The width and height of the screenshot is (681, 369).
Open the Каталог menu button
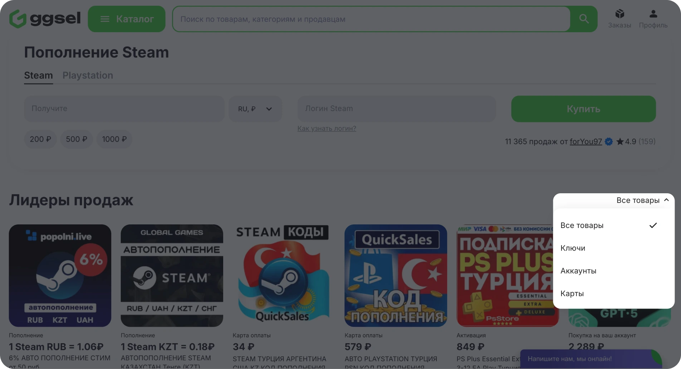click(127, 19)
